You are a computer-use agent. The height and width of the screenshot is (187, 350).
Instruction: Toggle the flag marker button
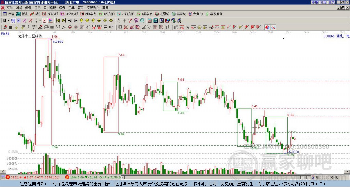coord(51,21)
